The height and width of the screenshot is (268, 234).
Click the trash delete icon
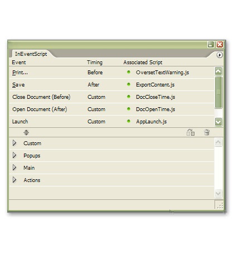(207, 132)
